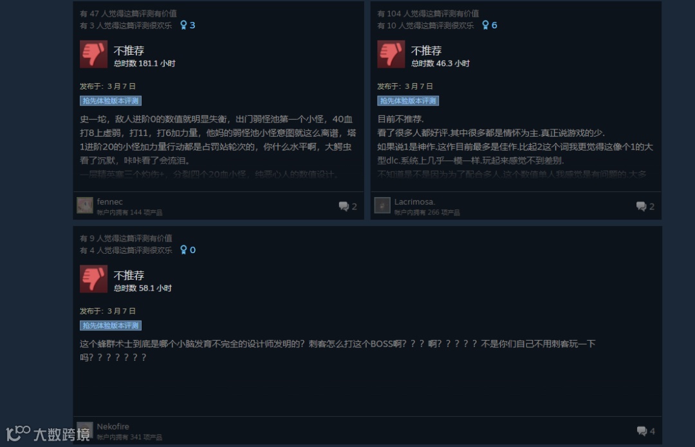
Task: Open Lacrimosa's user avatar
Action: pyautogui.click(x=382, y=205)
